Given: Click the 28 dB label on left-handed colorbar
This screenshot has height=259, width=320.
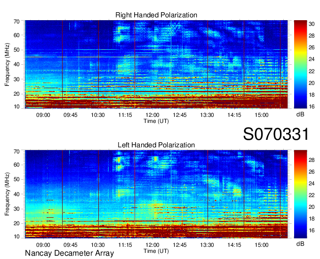Looking at the screenshot, I should pos(312,160).
